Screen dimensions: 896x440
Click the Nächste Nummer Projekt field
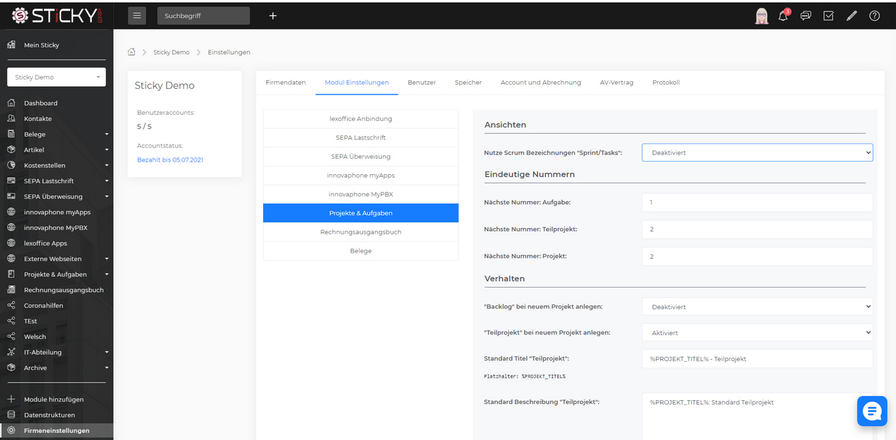click(757, 256)
